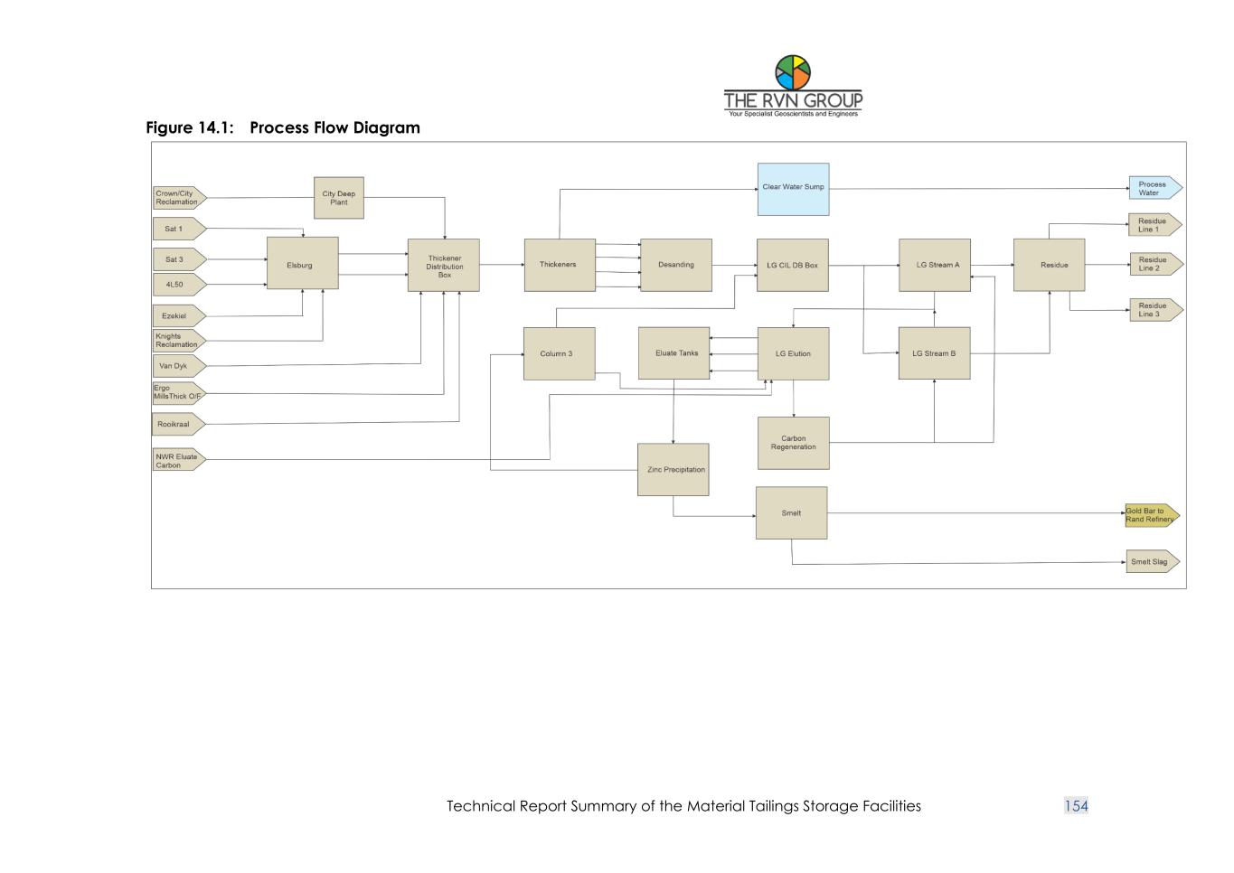This screenshot has height=873, width=1234.
Task: Select the Desanding process box
Action: click(x=676, y=265)
